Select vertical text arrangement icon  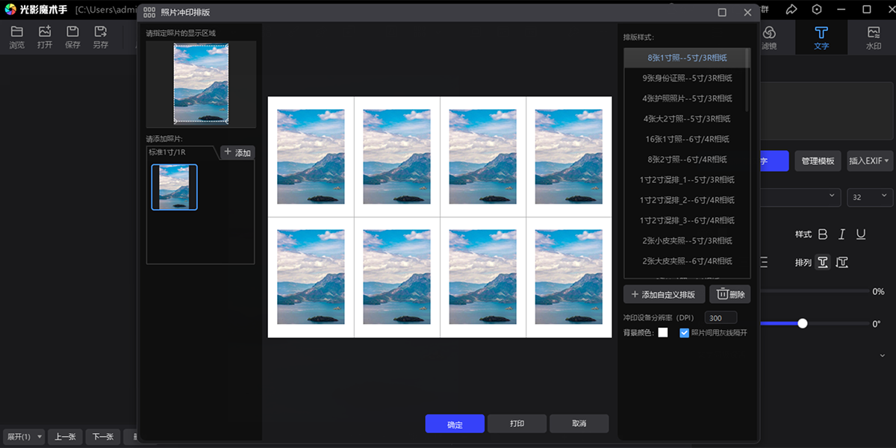click(x=842, y=262)
